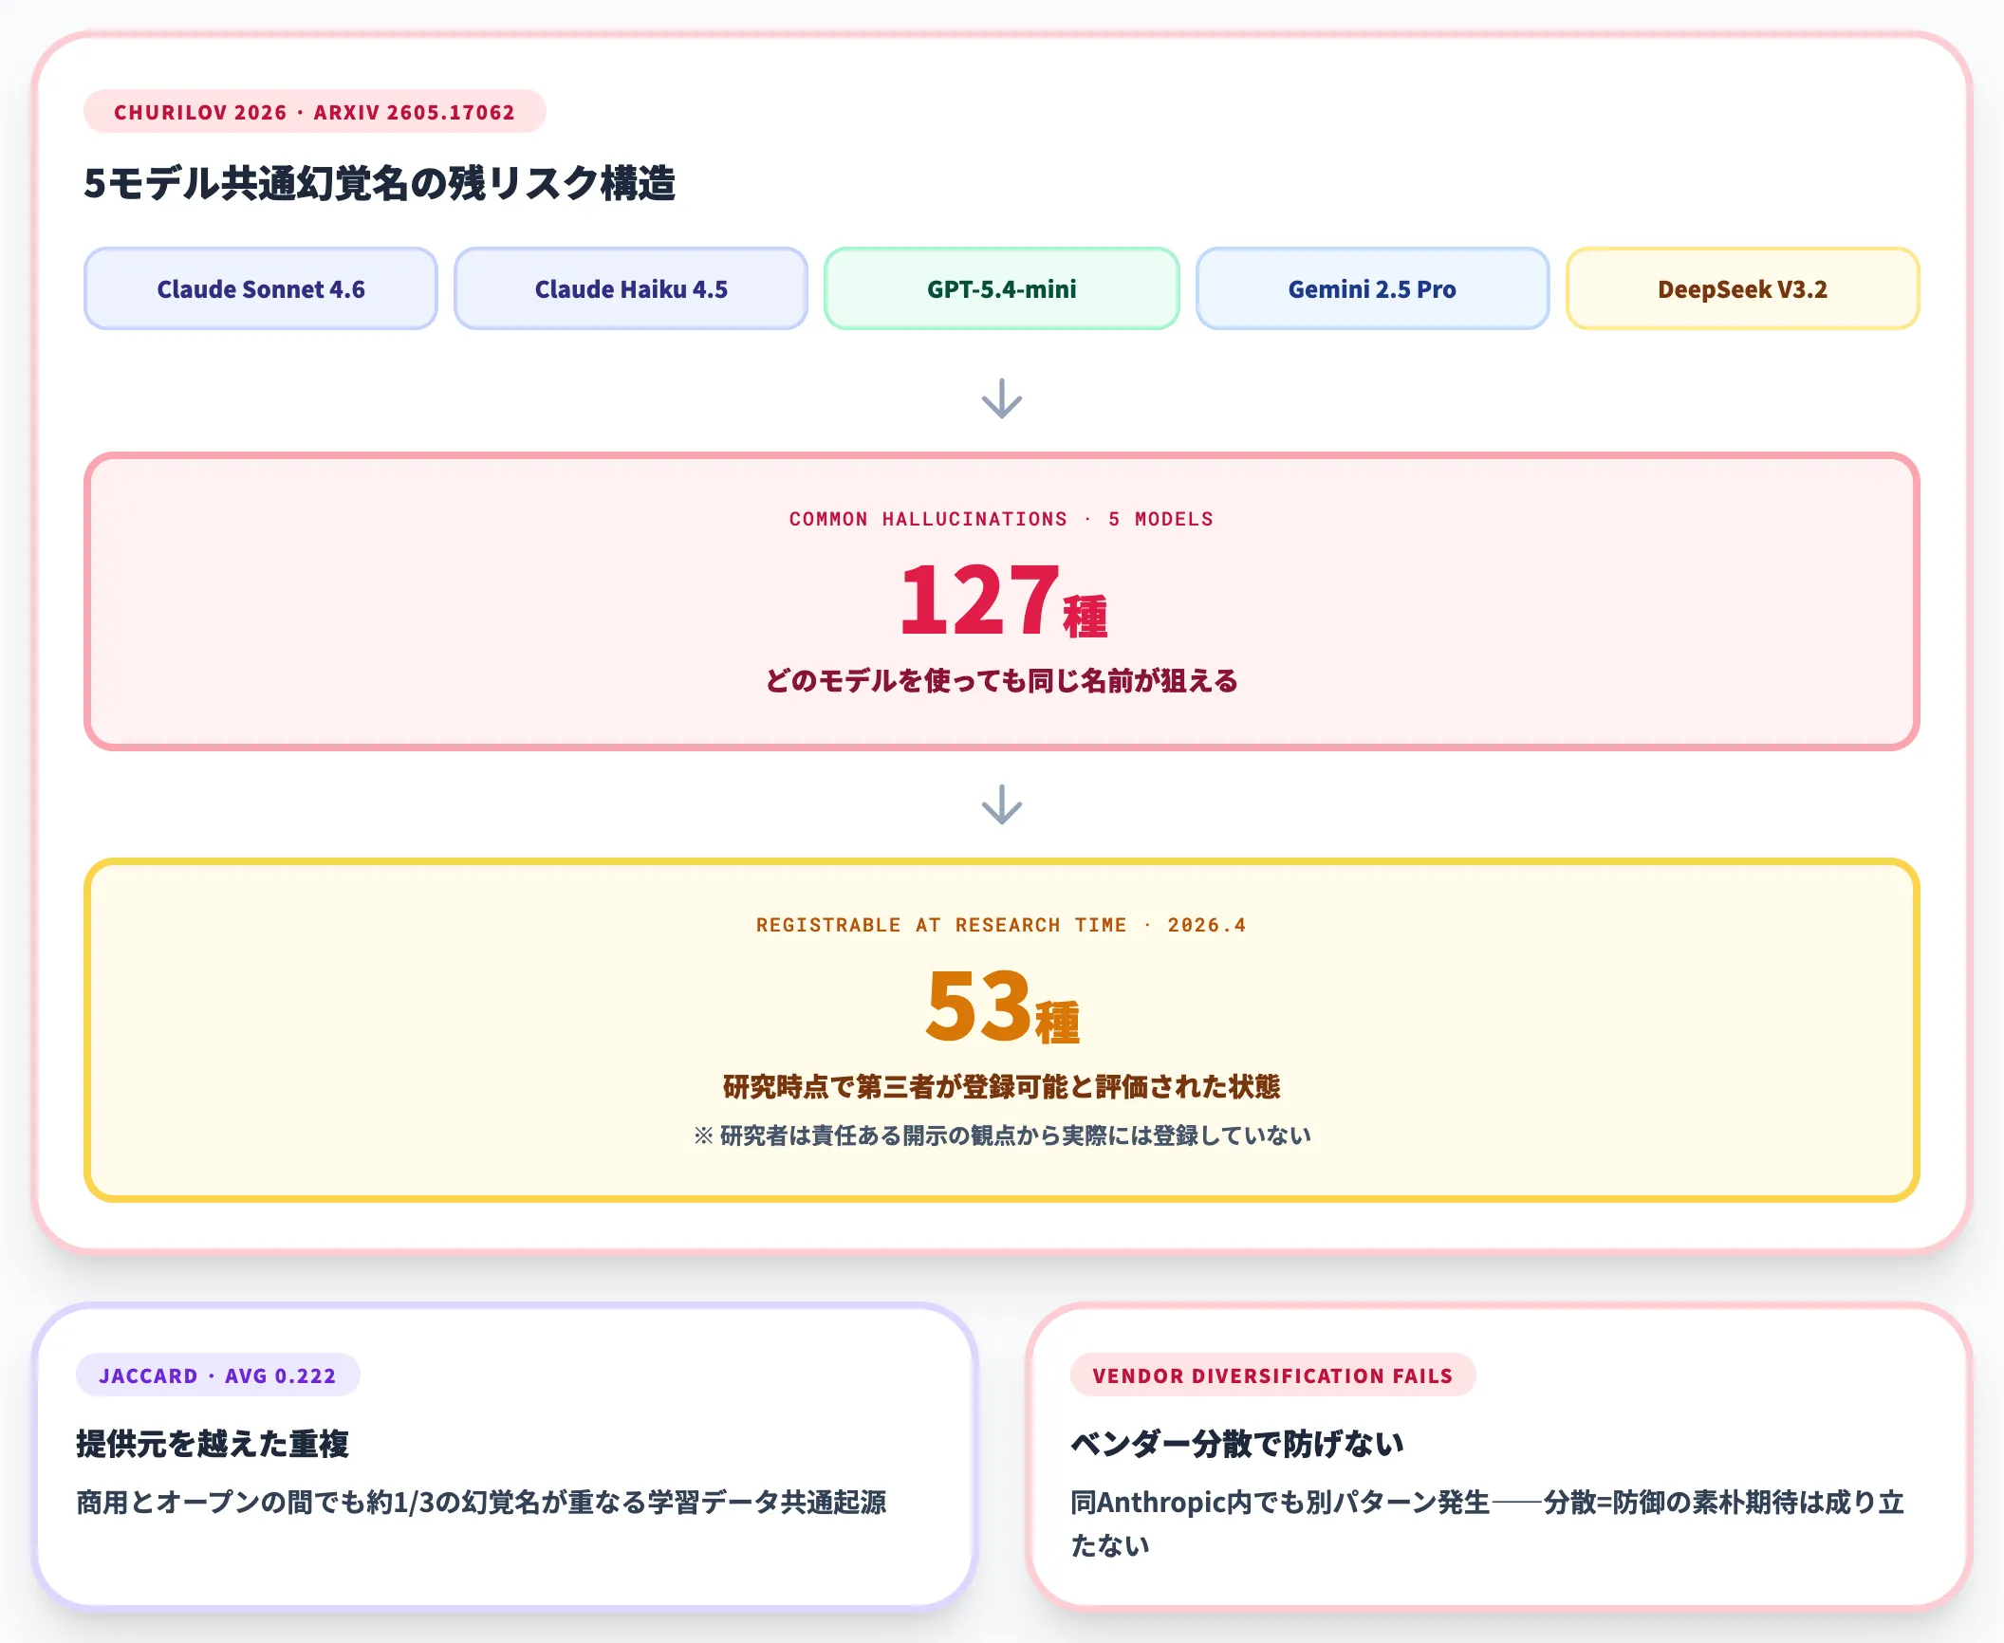Click the COMMON HALLUCINATIONS · 5 MODELS label
Screen dimensions: 2004x1643
click(x=1002, y=519)
